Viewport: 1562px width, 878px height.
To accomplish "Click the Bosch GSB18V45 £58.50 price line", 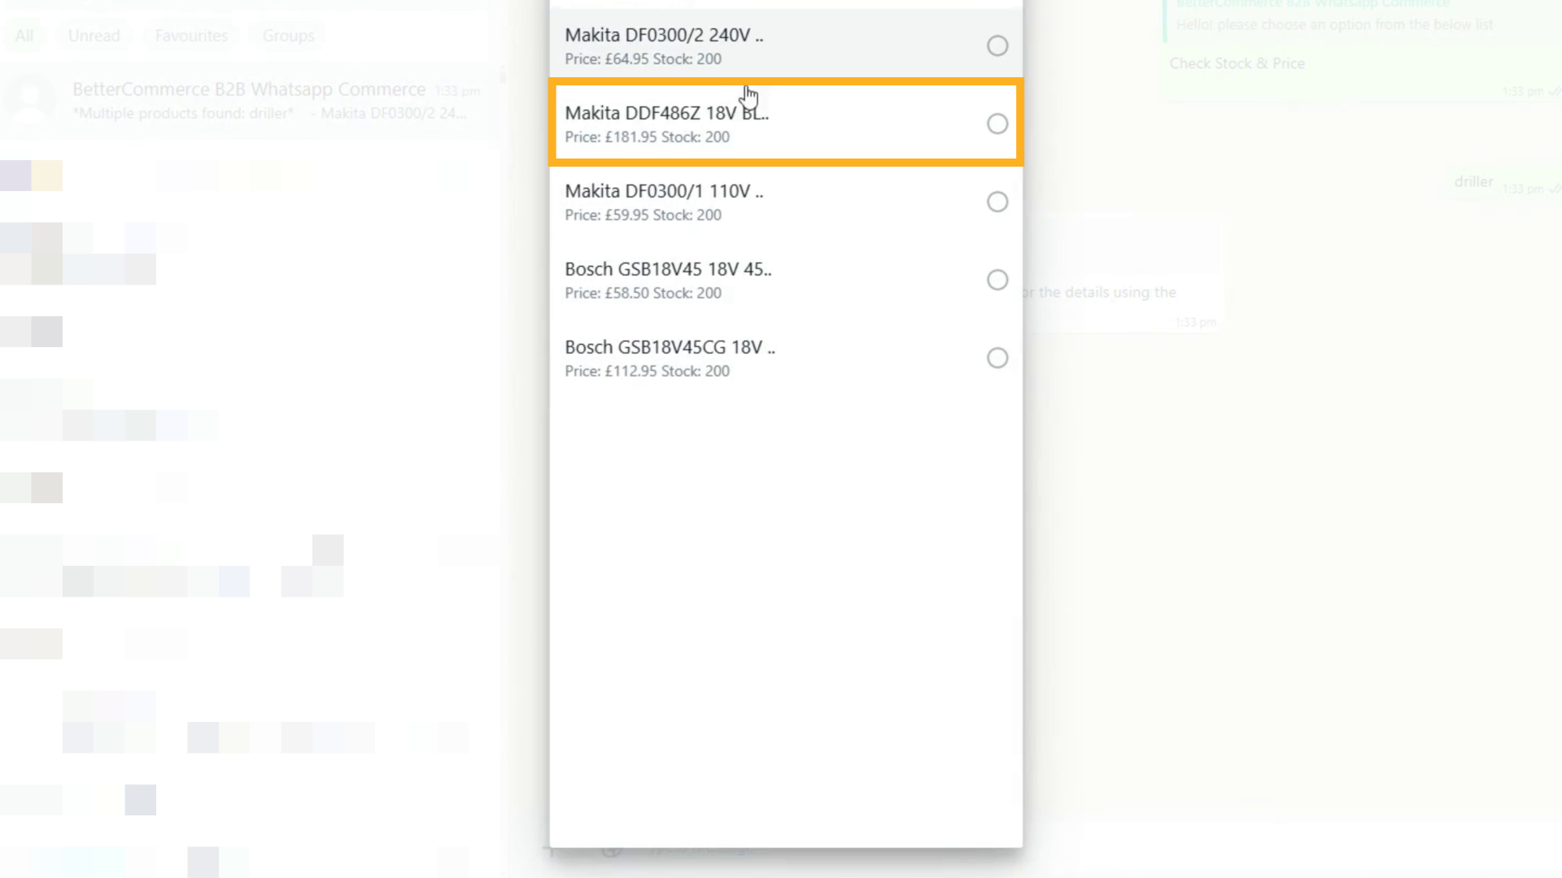I will [x=643, y=293].
